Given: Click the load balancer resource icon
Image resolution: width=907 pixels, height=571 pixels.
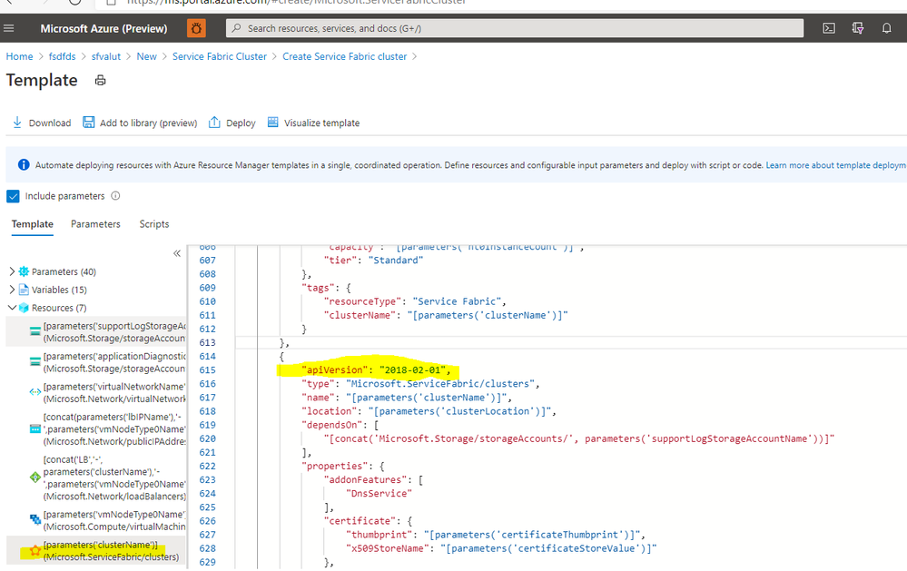Looking at the screenshot, I should tap(35, 477).
